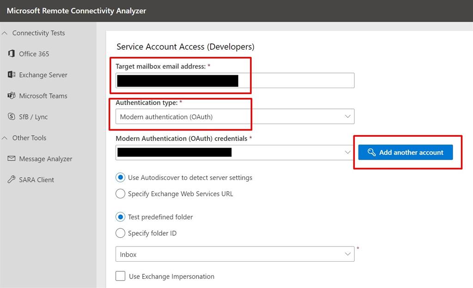Screen dimensions: 473x288
Task: Click the Office 365 icon in sidebar
Action: (x=12, y=54)
